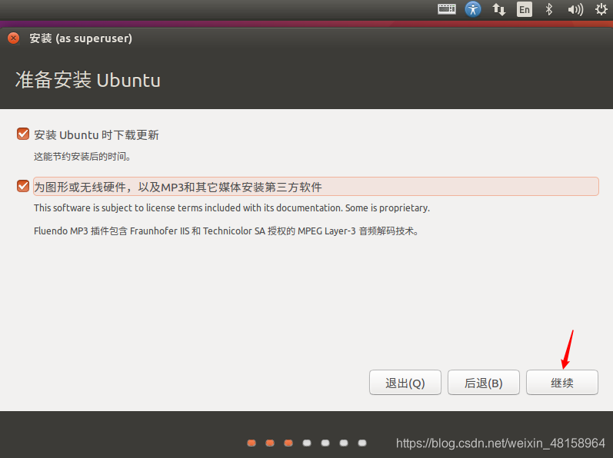Open the on-screen keyboard indicator
The height and width of the screenshot is (458, 613).
click(x=446, y=9)
